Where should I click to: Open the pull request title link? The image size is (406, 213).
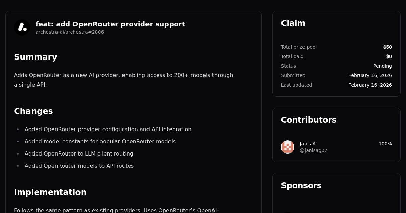tap(110, 24)
